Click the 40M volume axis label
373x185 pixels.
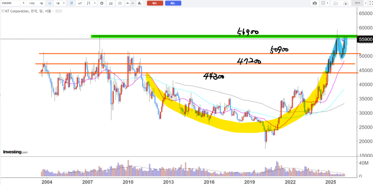[x=363, y=163]
